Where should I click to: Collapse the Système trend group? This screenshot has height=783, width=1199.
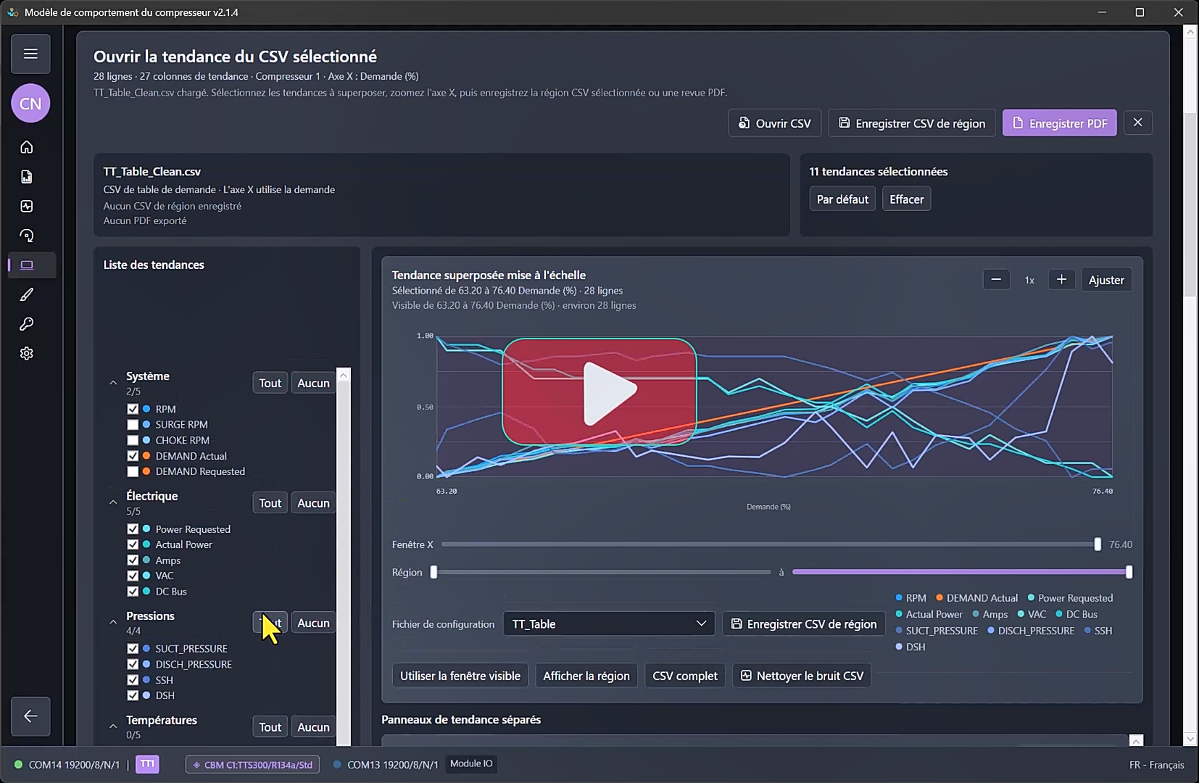113,383
